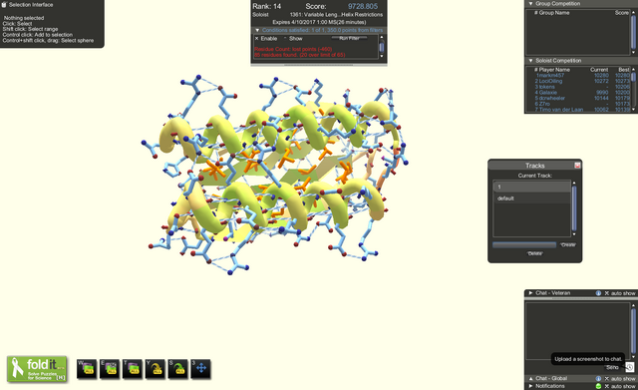The width and height of the screenshot is (638, 390).
Task: Expand the Notifications panel
Action: (x=530, y=386)
